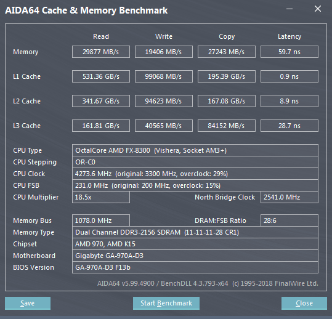Select the DRAM:FSB Ratio 28:6 field
The image size is (332, 319).
tap(289, 220)
